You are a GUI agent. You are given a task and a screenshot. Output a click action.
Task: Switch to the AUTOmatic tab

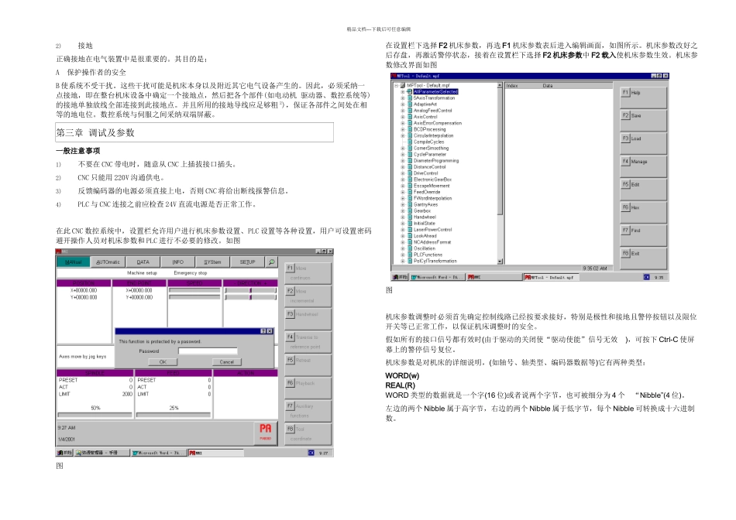(108, 262)
